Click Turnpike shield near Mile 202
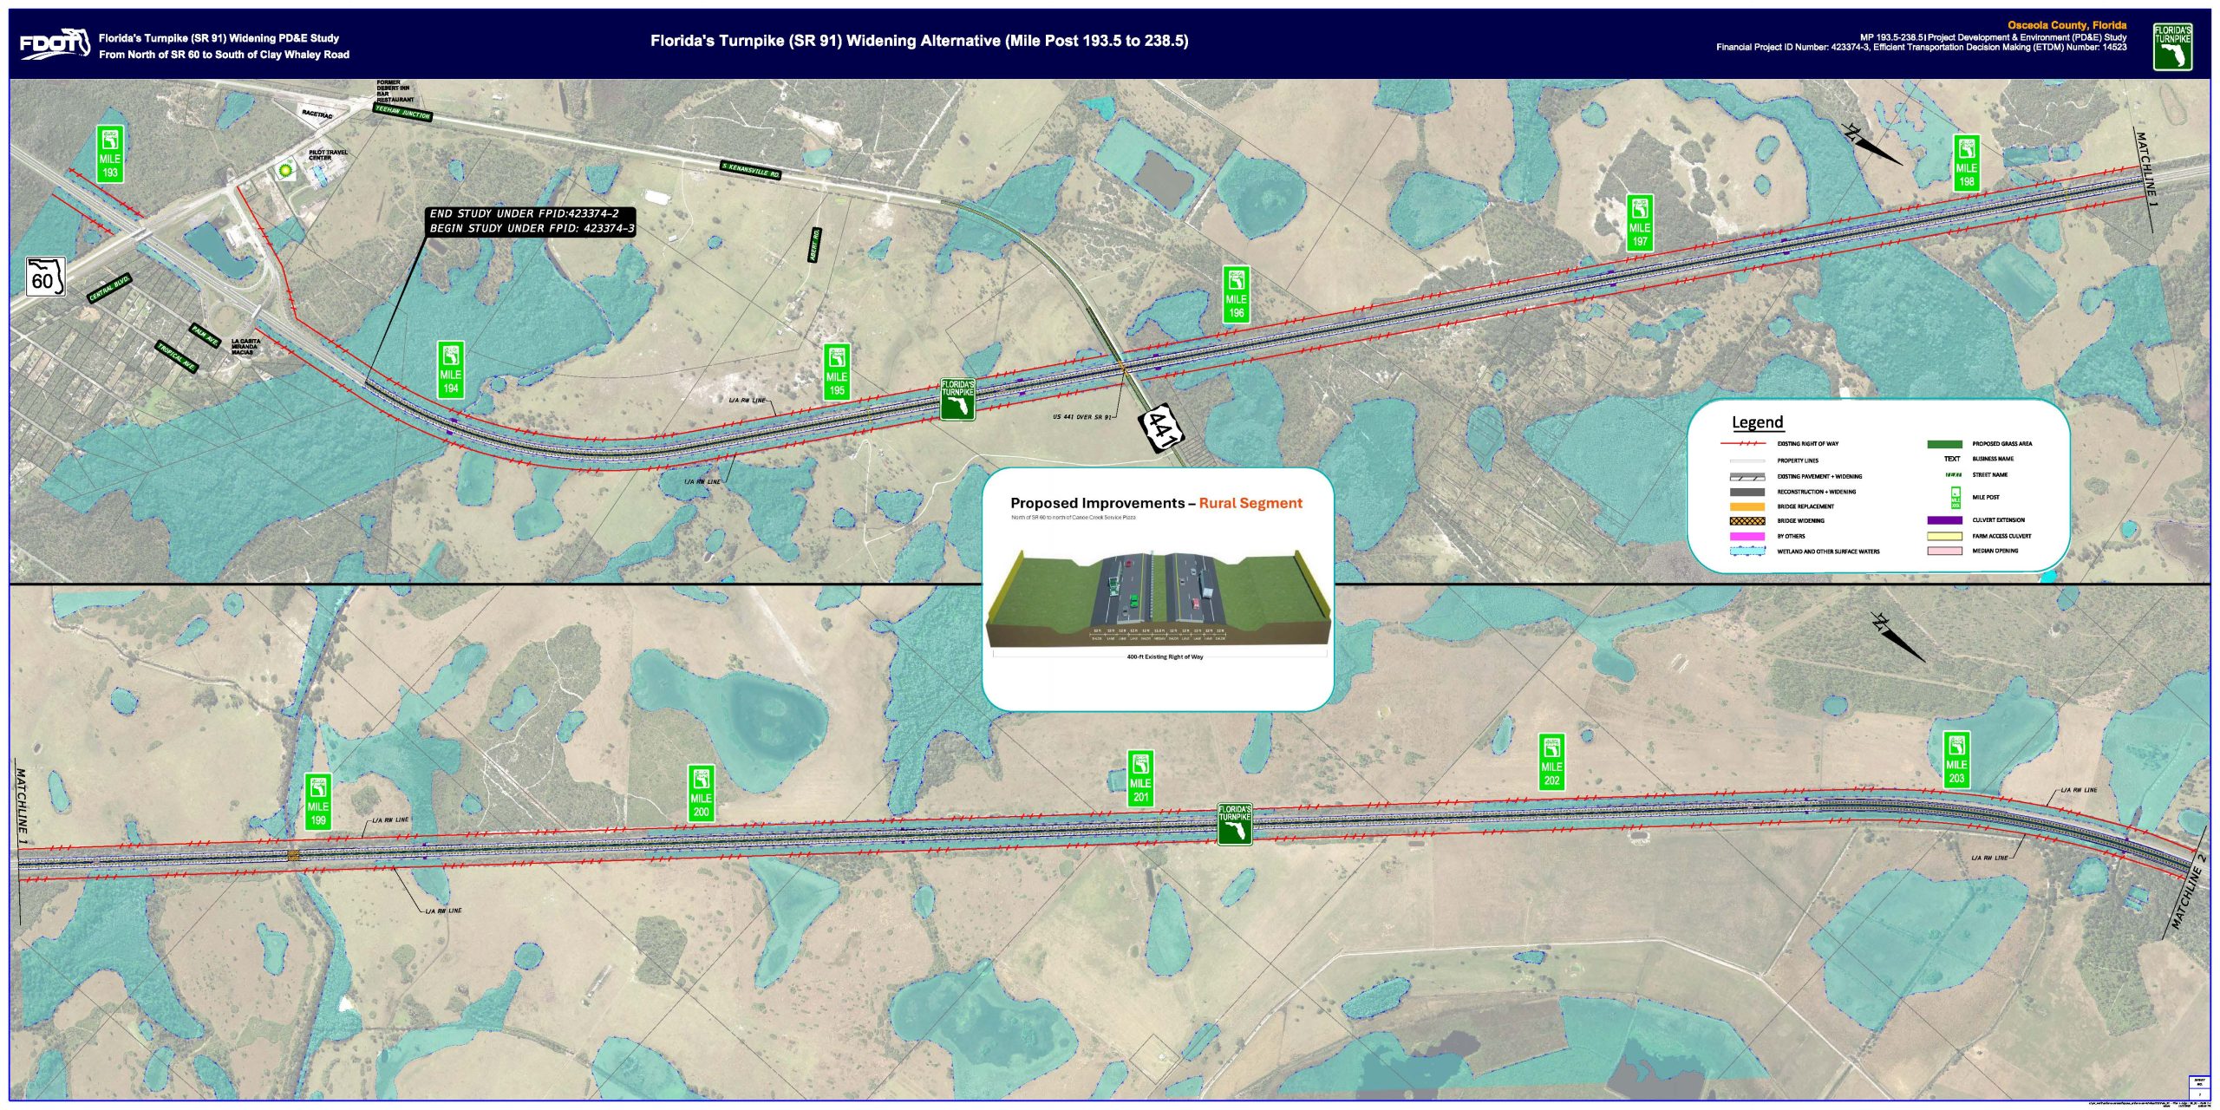 pos(1234,823)
